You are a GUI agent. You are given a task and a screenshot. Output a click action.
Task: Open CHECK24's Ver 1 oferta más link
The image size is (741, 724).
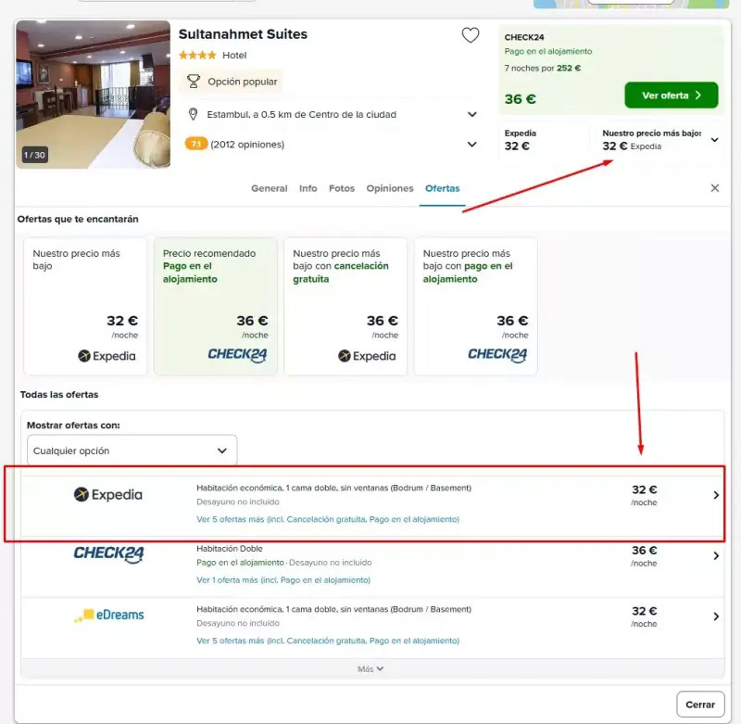pyautogui.click(x=283, y=579)
